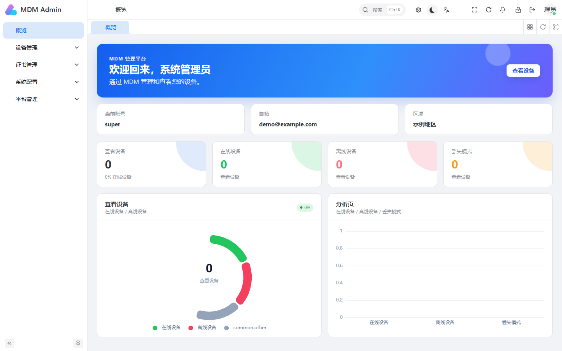
Task: Click the 概览 breadcrumb in header
Action: click(121, 10)
